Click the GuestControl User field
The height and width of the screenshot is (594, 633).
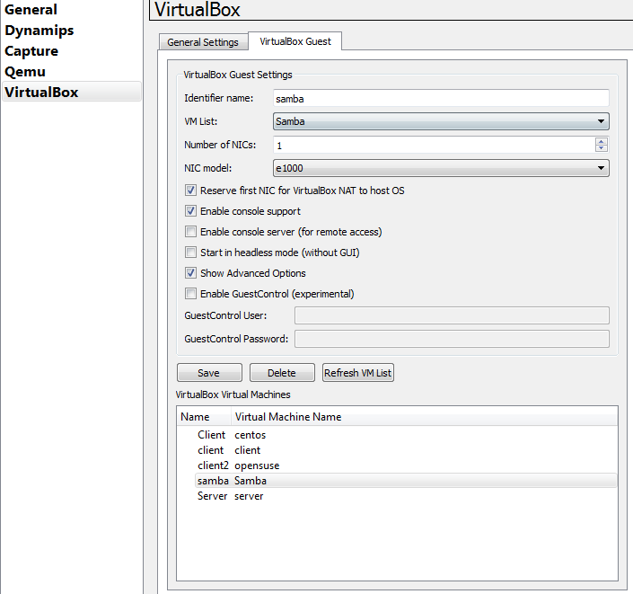tap(452, 315)
